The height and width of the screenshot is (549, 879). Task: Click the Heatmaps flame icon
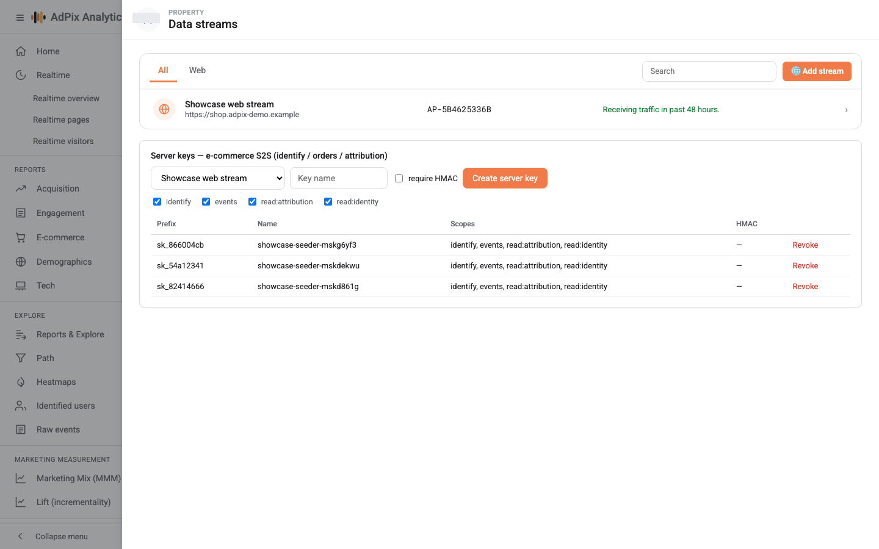[21, 382]
